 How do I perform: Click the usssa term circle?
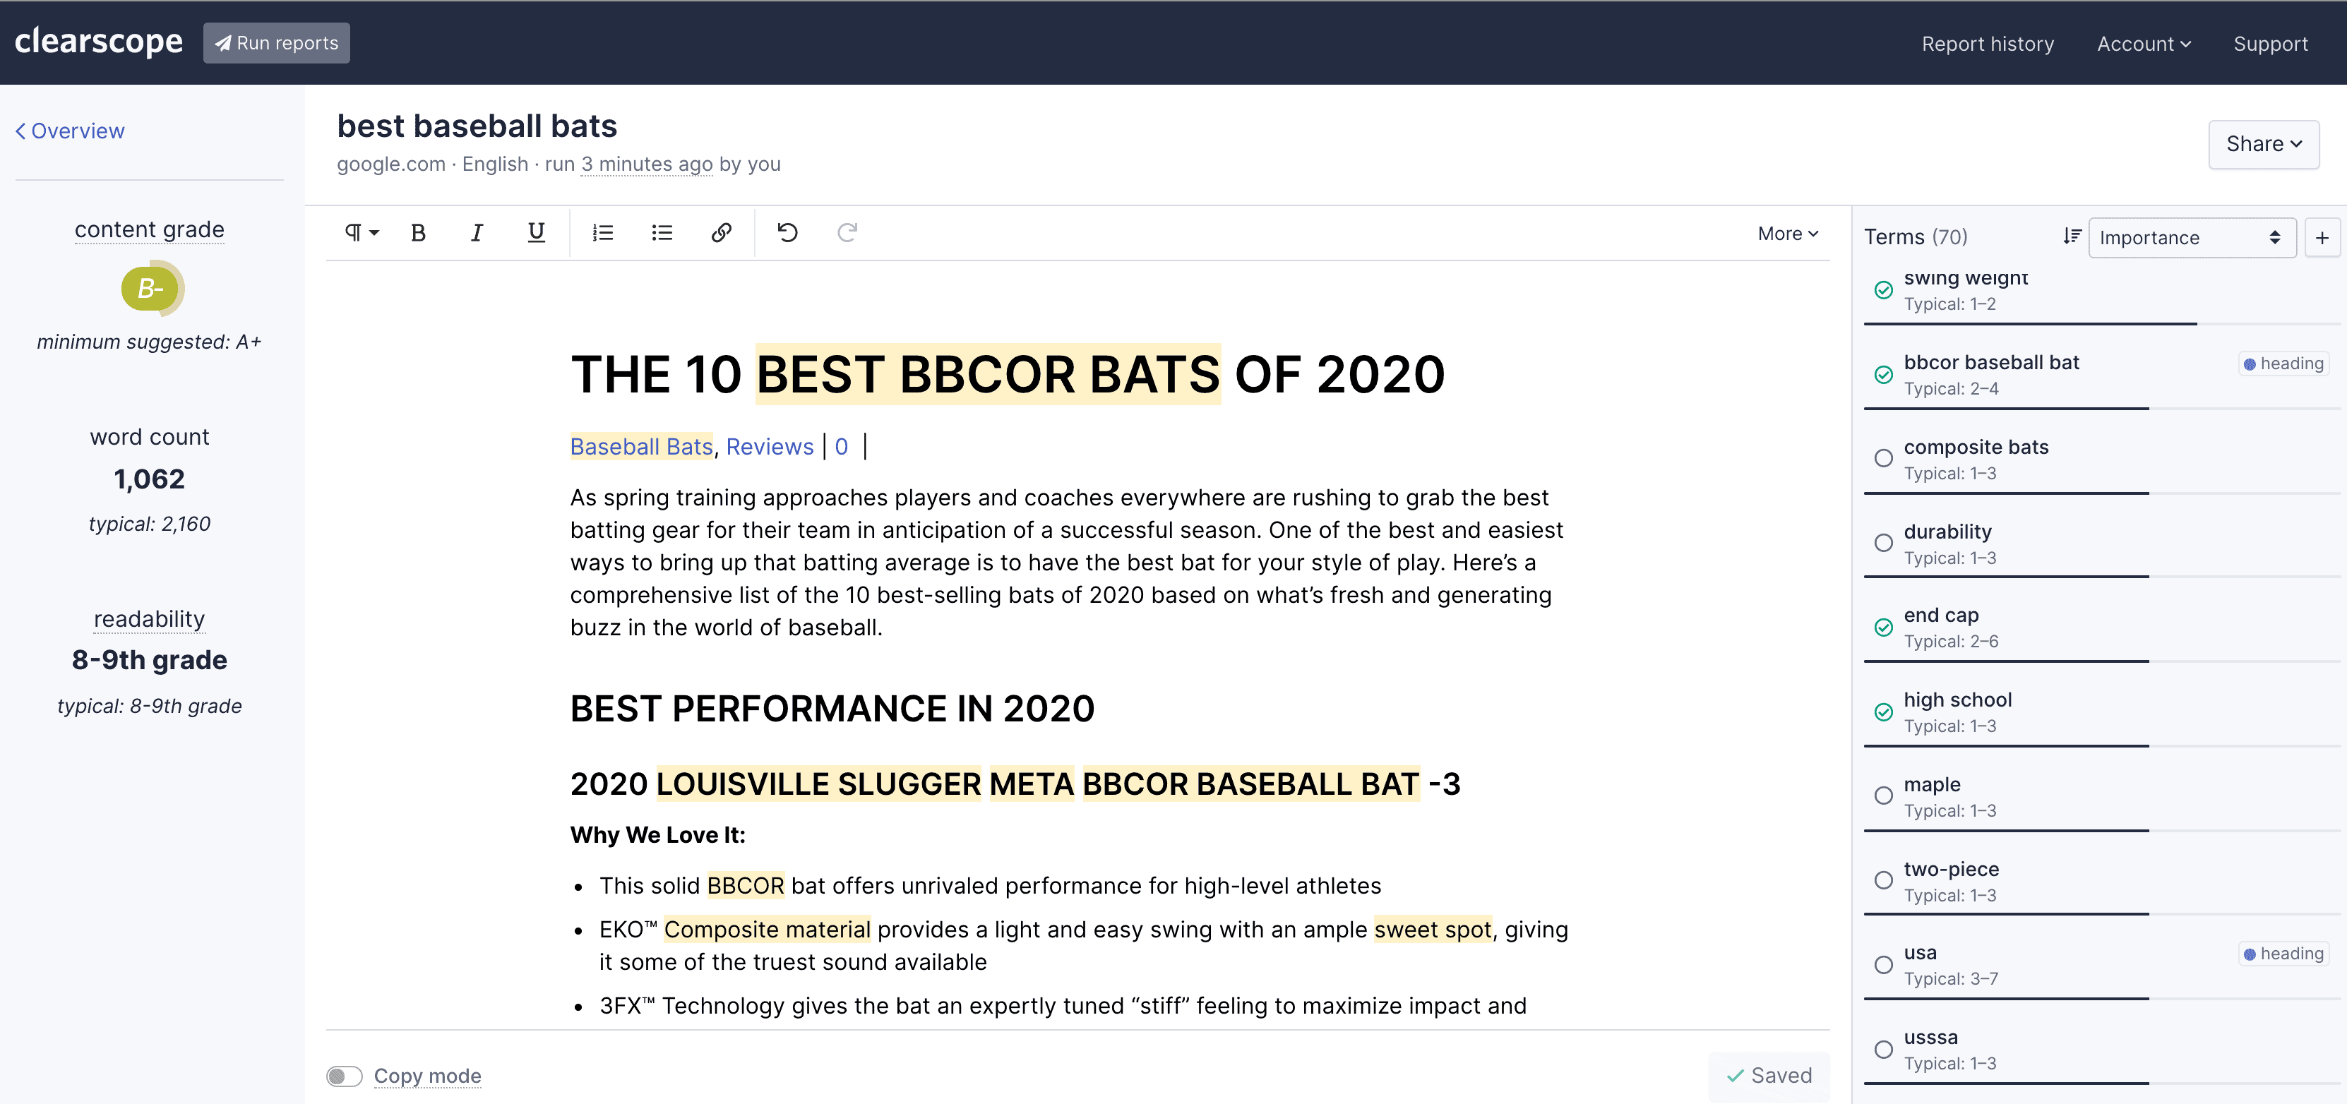(x=1883, y=1050)
